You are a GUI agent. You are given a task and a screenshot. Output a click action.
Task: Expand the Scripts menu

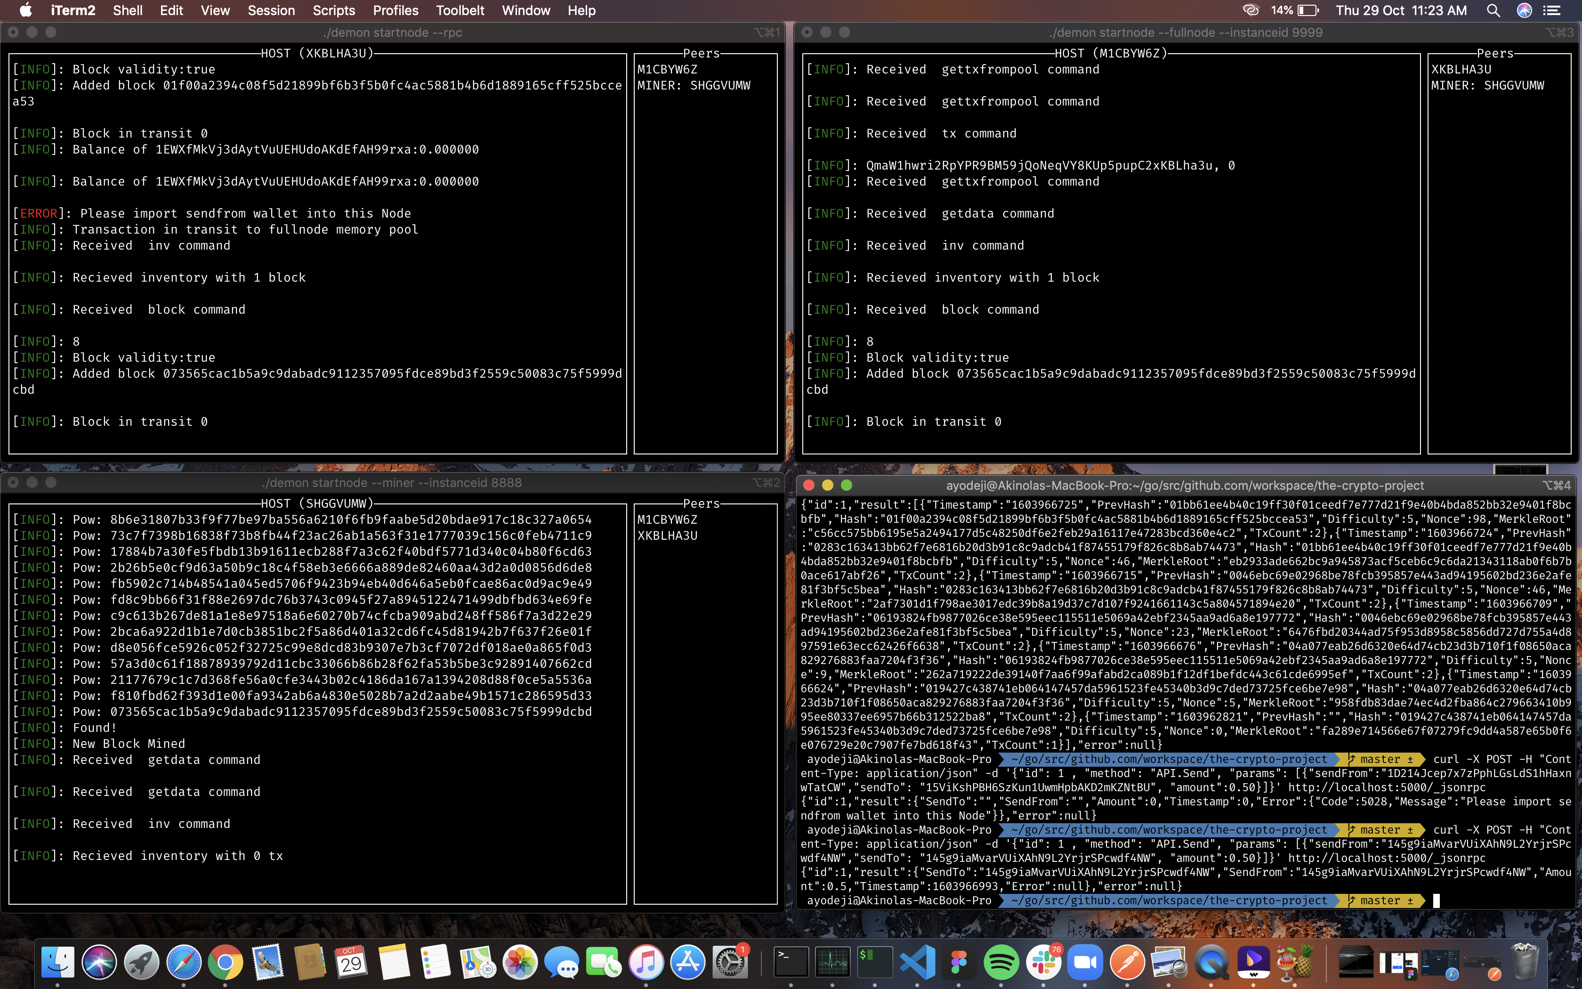333,10
